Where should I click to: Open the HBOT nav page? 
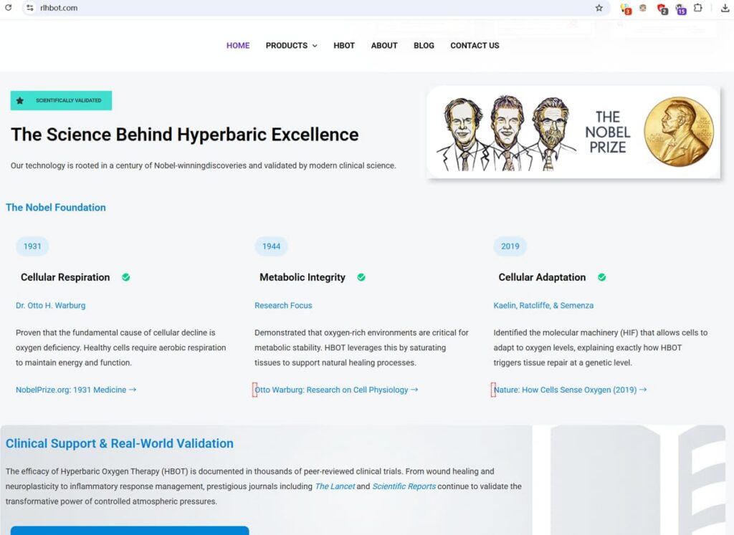344,45
